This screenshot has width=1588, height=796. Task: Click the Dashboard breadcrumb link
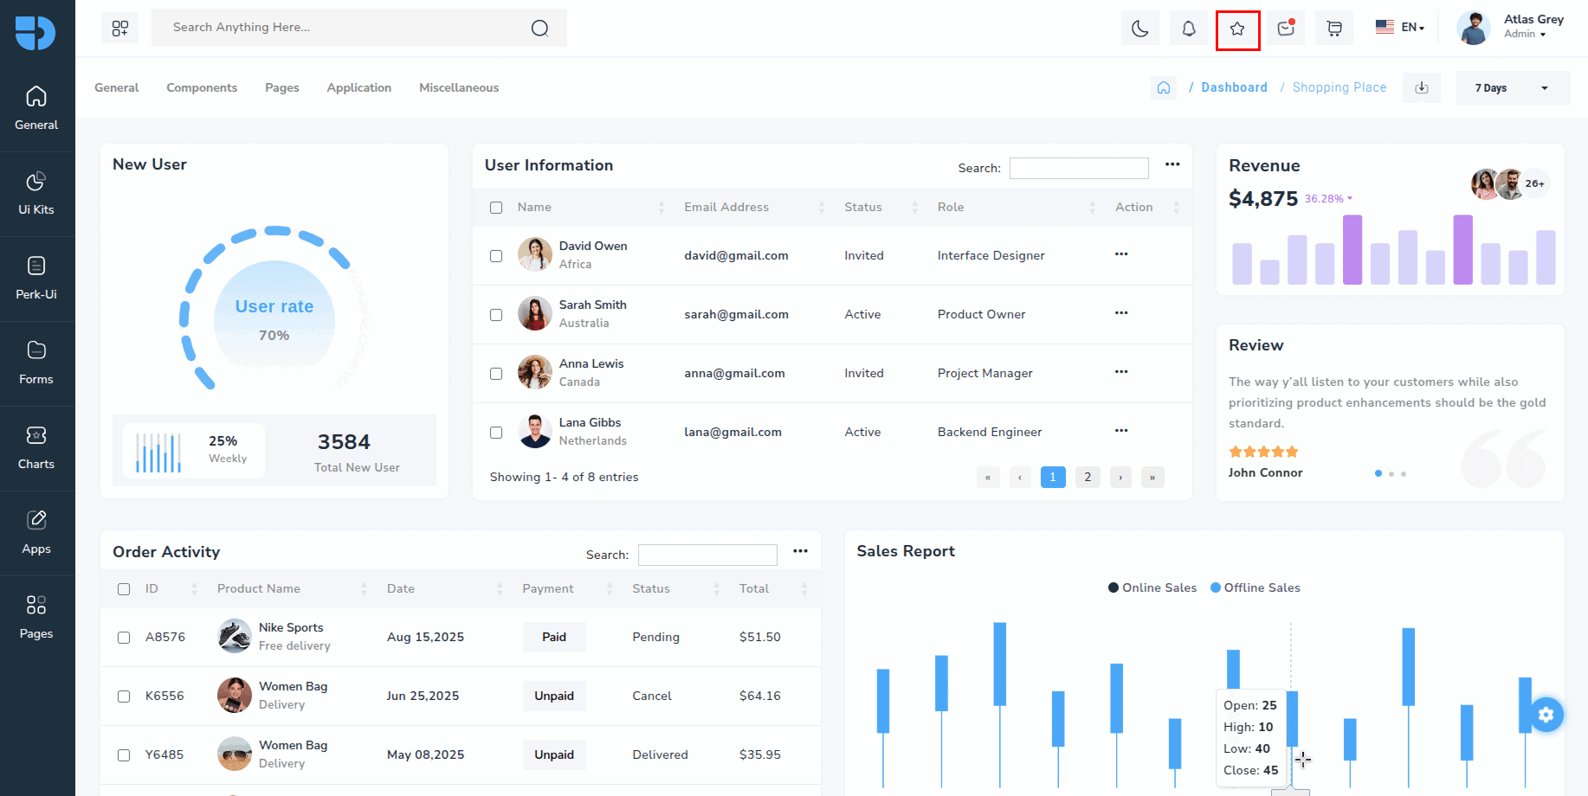point(1234,87)
